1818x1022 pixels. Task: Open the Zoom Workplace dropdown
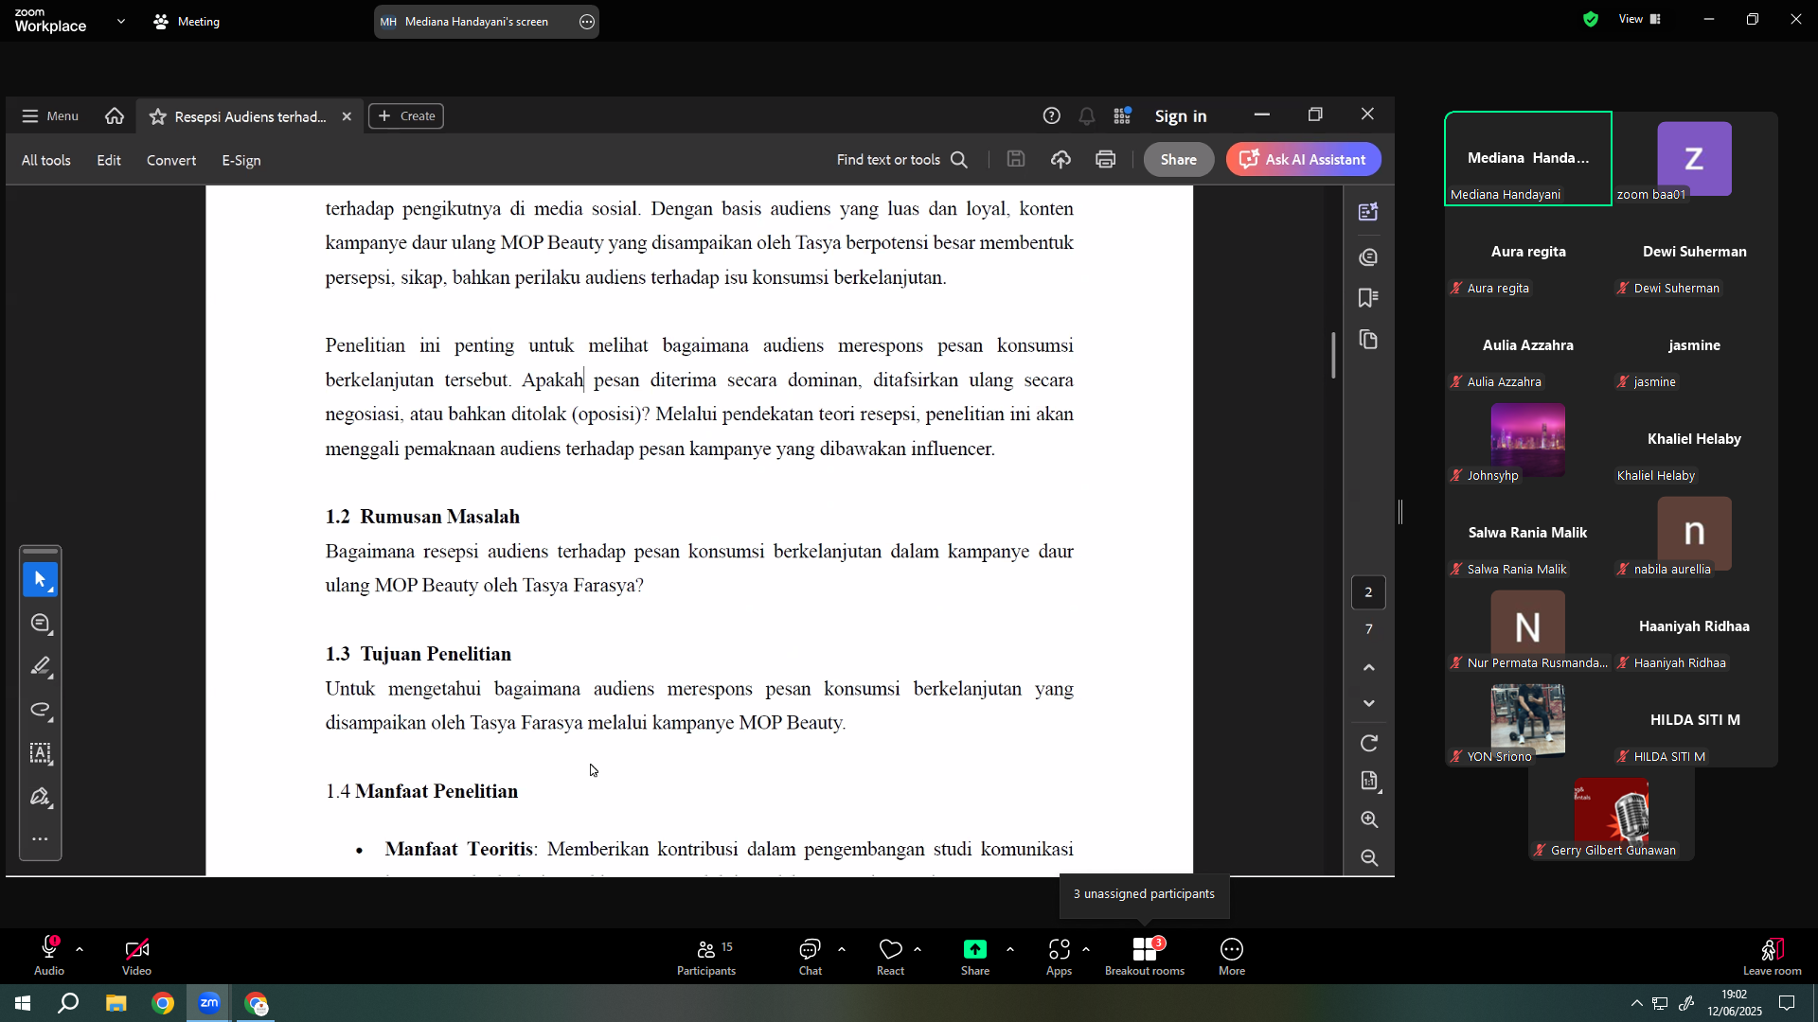click(x=120, y=21)
